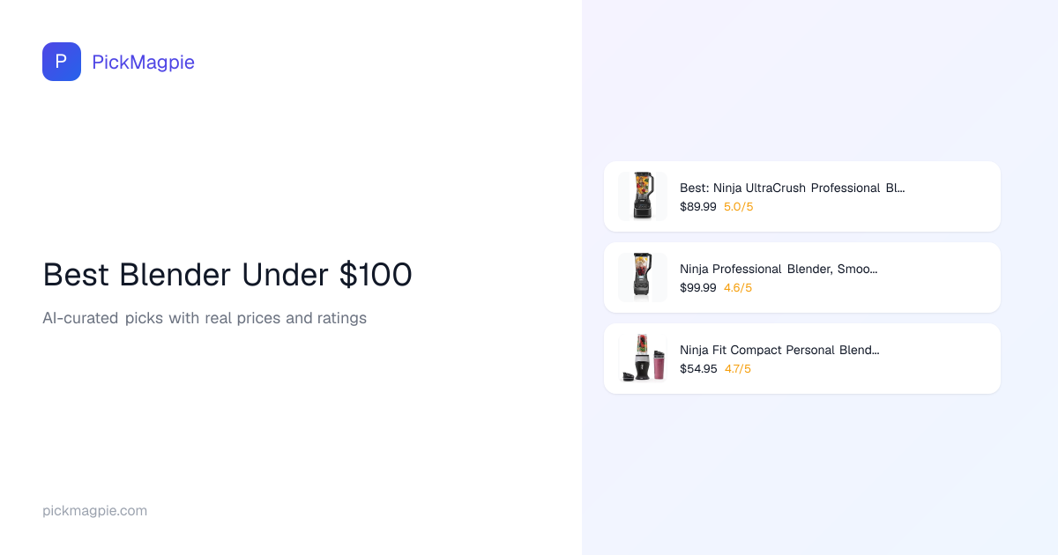Click the $89.99 price label
The width and height of the screenshot is (1058, 555).
[x=697, y=207]
